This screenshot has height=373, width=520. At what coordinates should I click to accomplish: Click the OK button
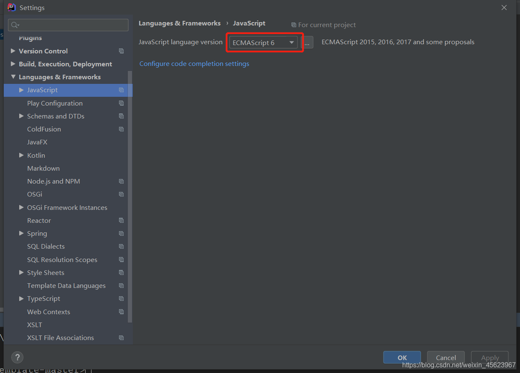tap(402, 358)
